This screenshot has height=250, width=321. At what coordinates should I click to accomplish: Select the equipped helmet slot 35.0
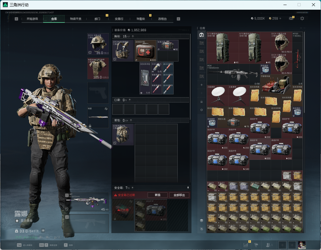98,44
